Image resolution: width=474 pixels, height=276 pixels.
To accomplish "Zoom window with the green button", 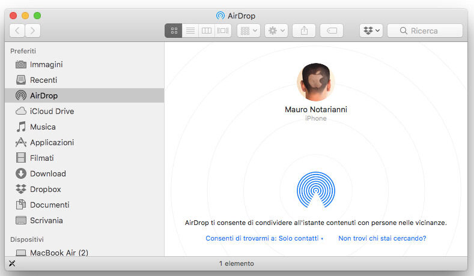I will (37, 16).
